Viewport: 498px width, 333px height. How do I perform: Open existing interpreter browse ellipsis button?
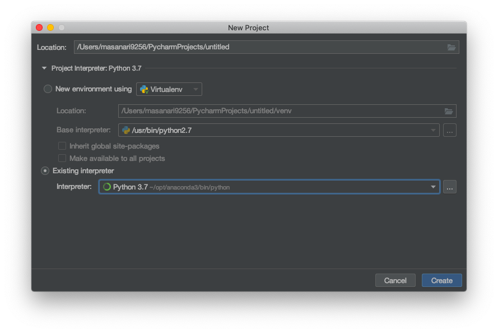[x=449, y=187]
